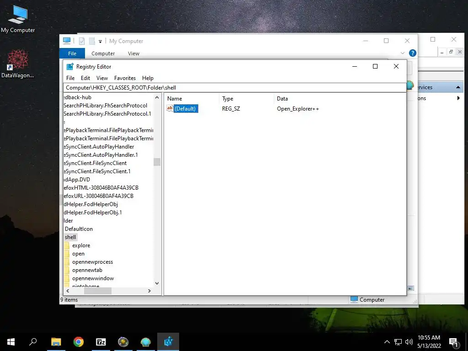
Task: Expand the ribbon chevron in My Computer
Action: (402, 53)
